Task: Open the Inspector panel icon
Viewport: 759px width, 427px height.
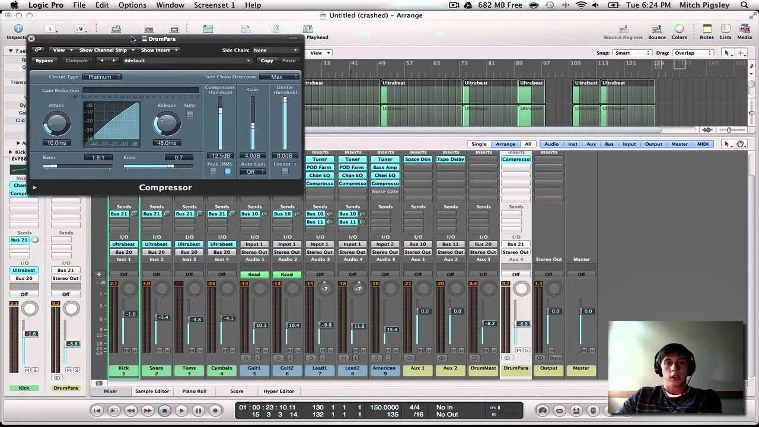Action: point(18,29)
